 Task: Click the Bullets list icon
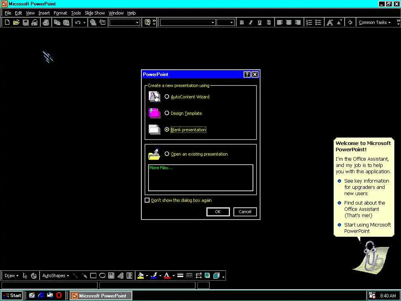[318, 22]
